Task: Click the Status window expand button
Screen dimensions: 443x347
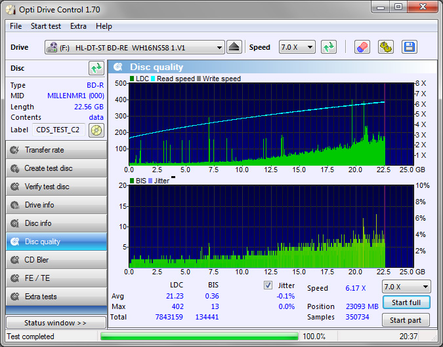Action: (x=56, y=323)
